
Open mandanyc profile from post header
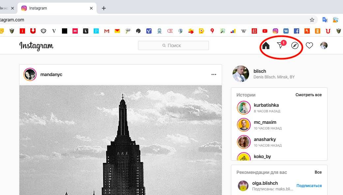pyautogui.click(x=51, y=74)
